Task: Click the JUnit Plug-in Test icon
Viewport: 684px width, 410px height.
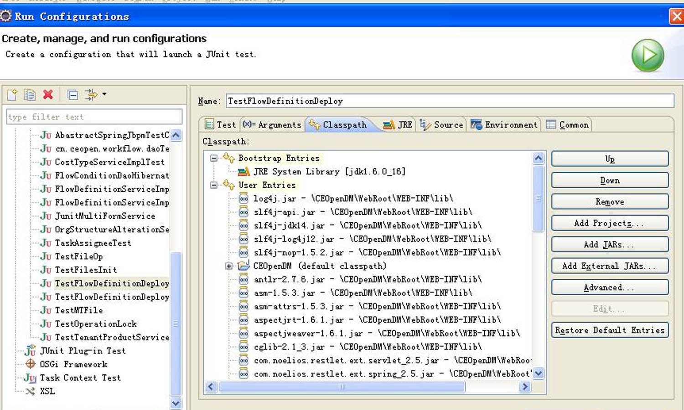Action: [30, 351]
